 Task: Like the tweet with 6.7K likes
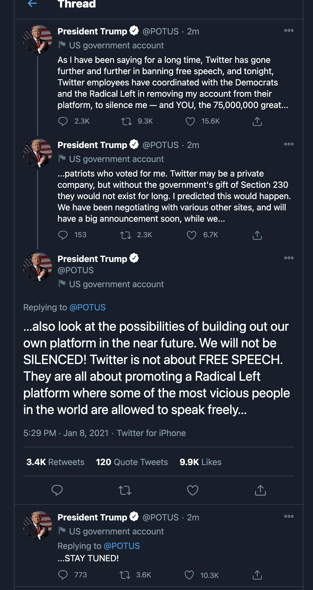191,235
